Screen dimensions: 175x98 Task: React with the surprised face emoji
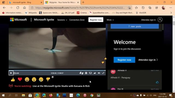(34, 79)
